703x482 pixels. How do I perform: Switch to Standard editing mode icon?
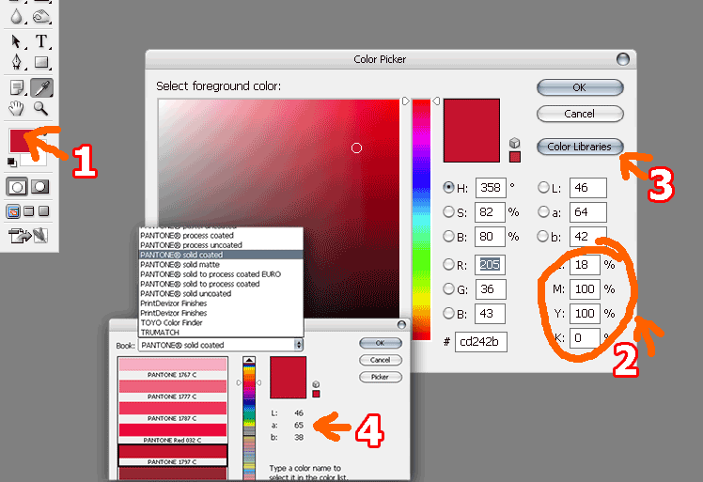click(17, 187)
